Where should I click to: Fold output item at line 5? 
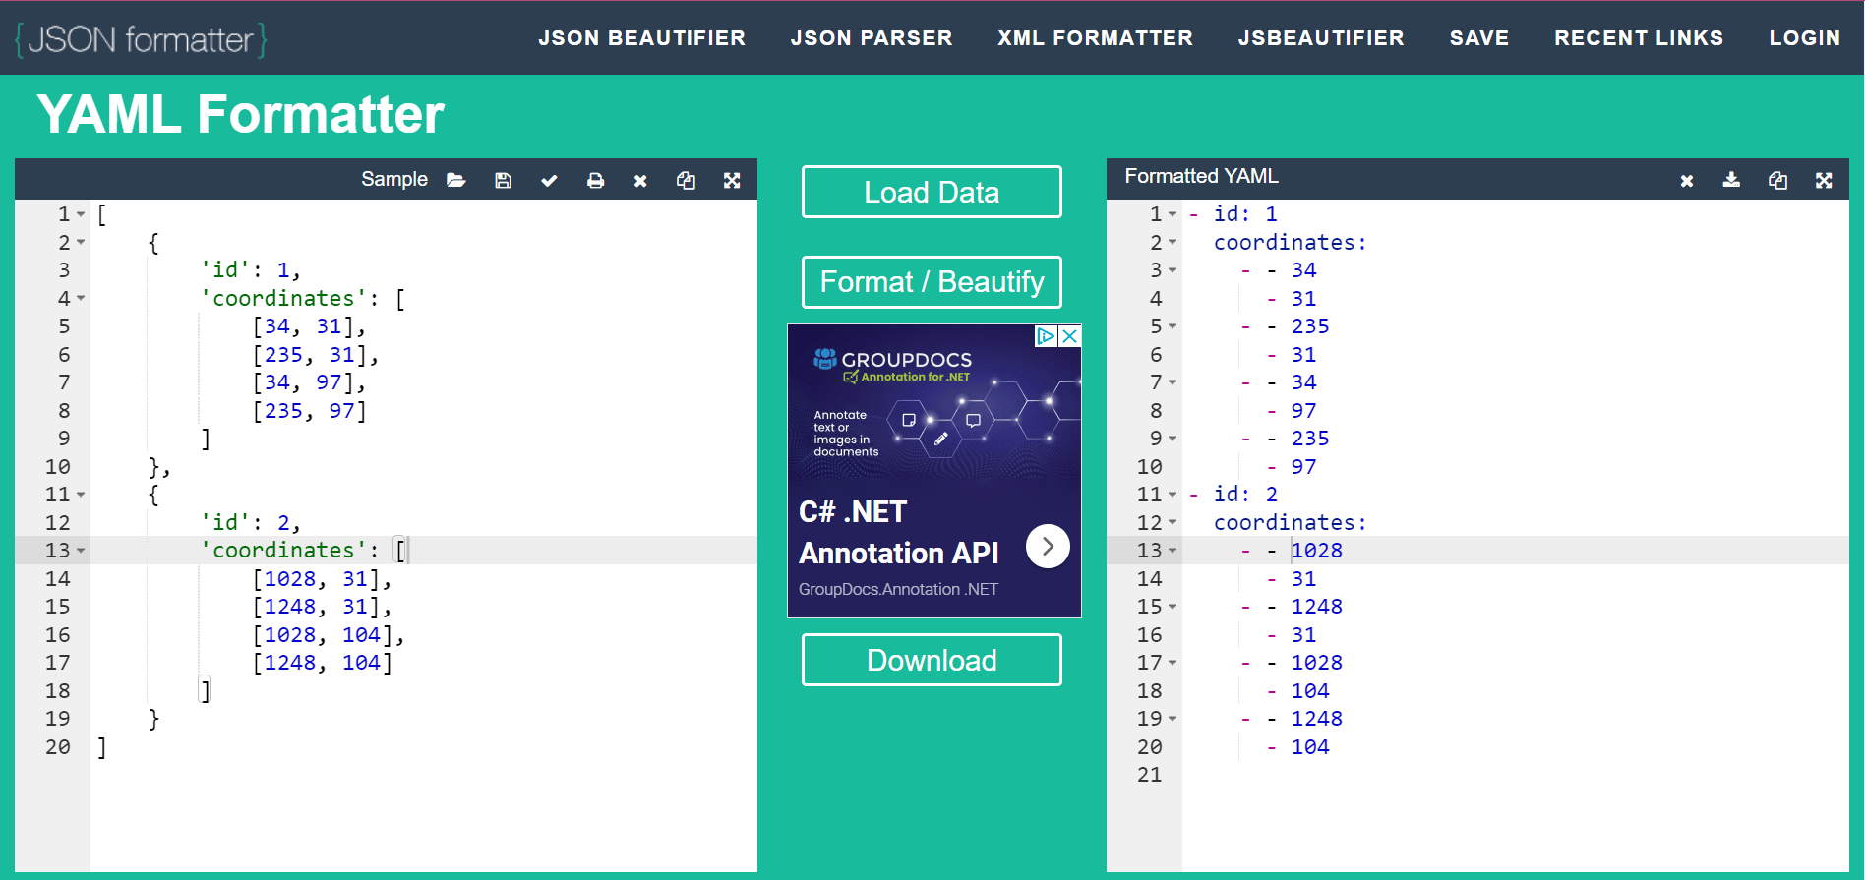(1173, 326)
